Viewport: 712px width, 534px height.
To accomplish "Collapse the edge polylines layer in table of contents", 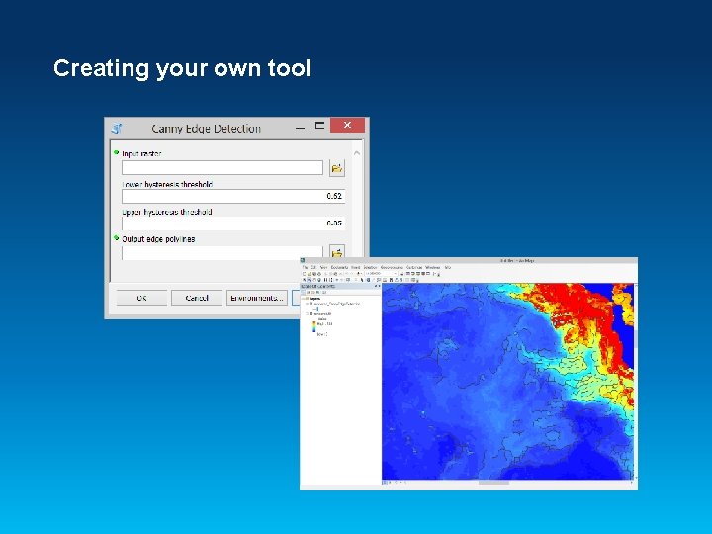I will (307, 304).
